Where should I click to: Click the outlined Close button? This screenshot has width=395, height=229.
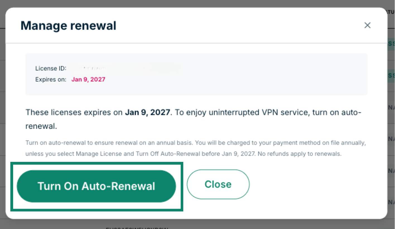click(x=218, y=184)
